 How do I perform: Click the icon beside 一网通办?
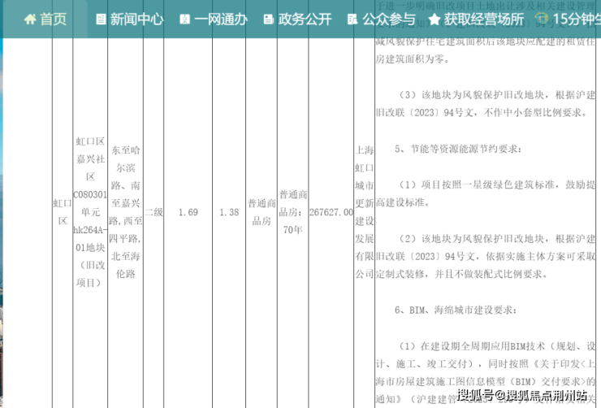184,20
